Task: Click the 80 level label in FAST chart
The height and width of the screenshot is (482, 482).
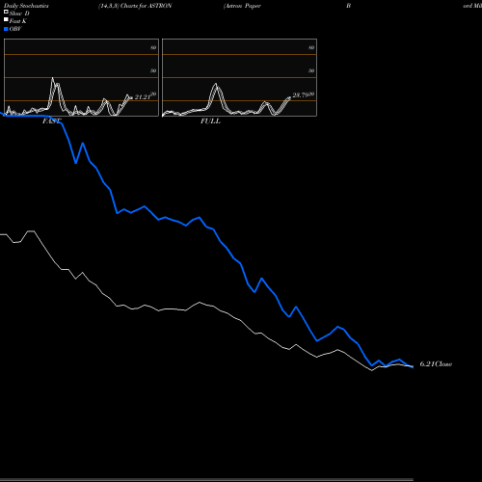Action: (x=153, y=47)
